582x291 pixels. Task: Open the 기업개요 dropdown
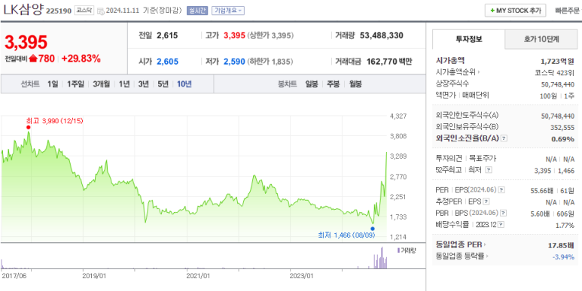tap(228, 11)
